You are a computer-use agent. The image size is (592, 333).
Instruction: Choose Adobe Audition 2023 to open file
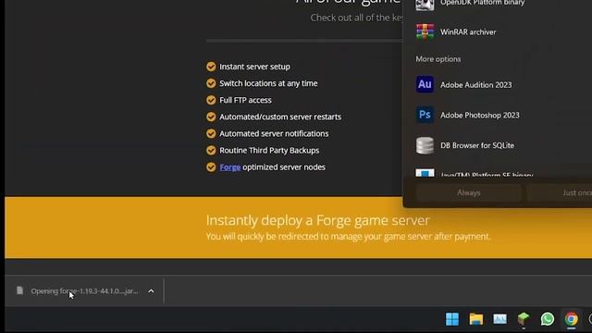pyautogui.click(x=503, y=84)
